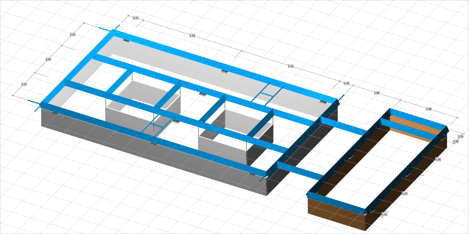Click the 0.77 dimension label

tap(136, 18)
